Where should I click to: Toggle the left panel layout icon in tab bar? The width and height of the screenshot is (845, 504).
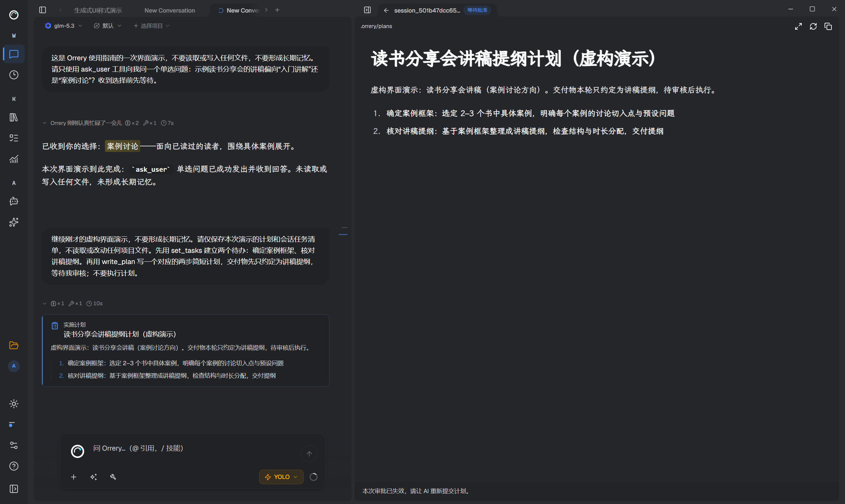pyautogui.click(x=43, y=10)
